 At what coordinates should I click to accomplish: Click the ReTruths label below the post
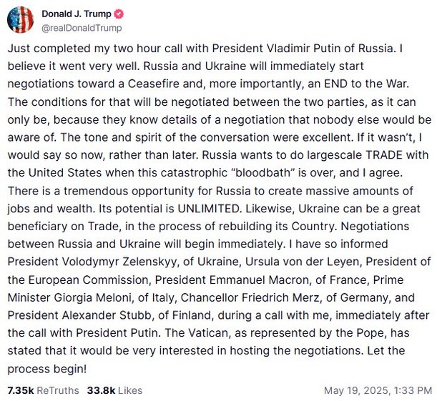(x=58, y=390)
